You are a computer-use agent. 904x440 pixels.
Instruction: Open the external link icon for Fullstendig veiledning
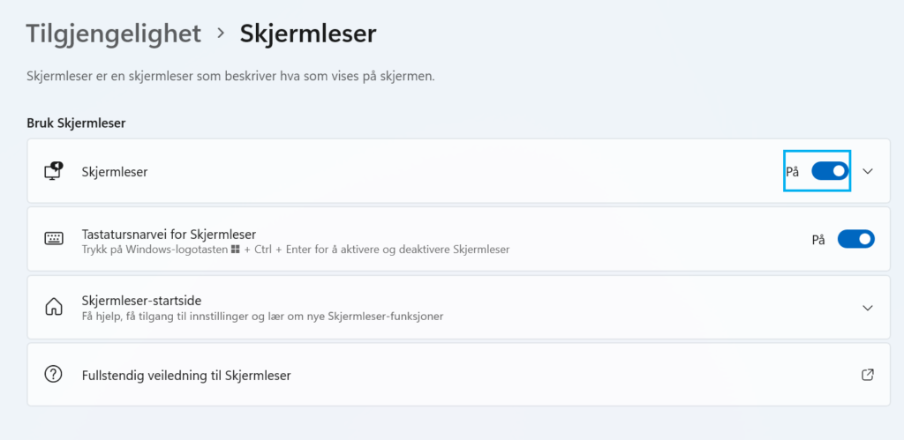[867, 375]
